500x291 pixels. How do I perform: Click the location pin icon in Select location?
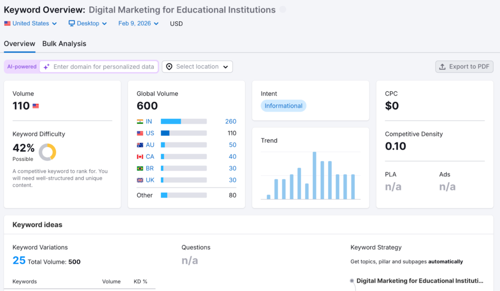[169, 67]
